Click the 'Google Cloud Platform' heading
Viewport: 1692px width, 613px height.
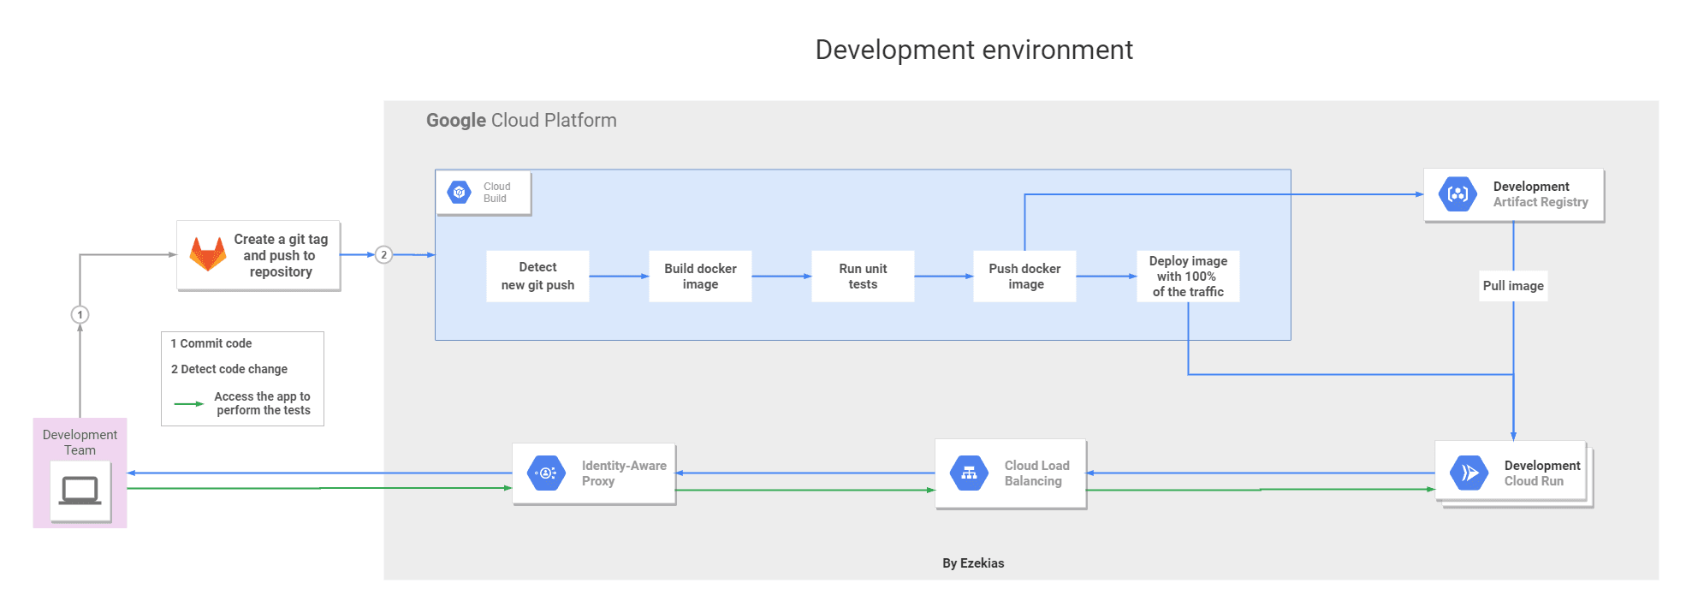521,121
